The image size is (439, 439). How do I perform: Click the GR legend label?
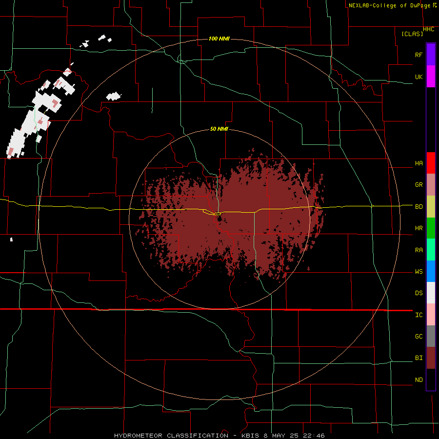click(419, 185)
